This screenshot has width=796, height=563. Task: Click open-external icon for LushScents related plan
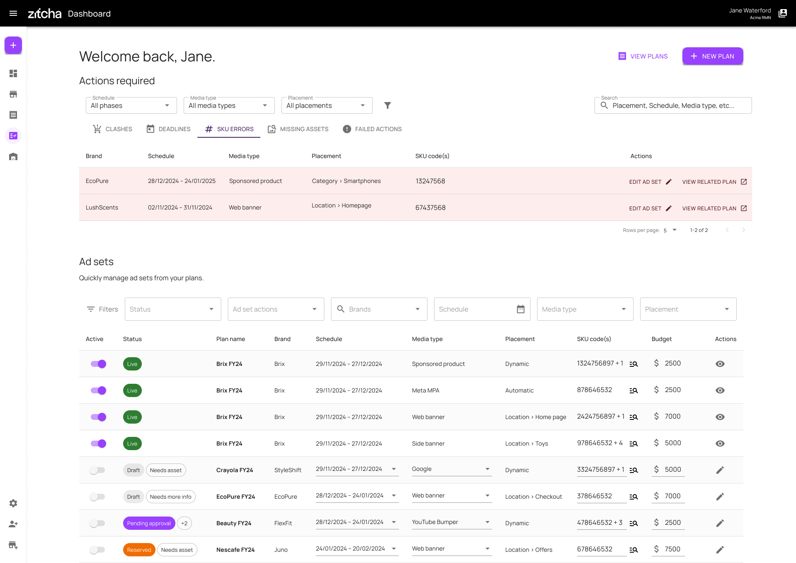point(744,208)
